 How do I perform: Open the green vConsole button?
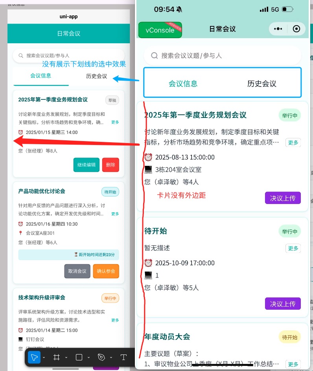point(160,30)
